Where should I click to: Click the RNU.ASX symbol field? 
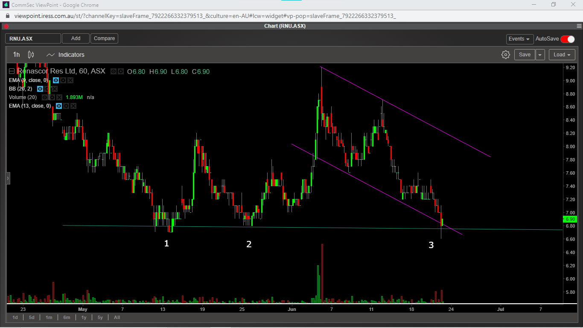pos(33,38)
